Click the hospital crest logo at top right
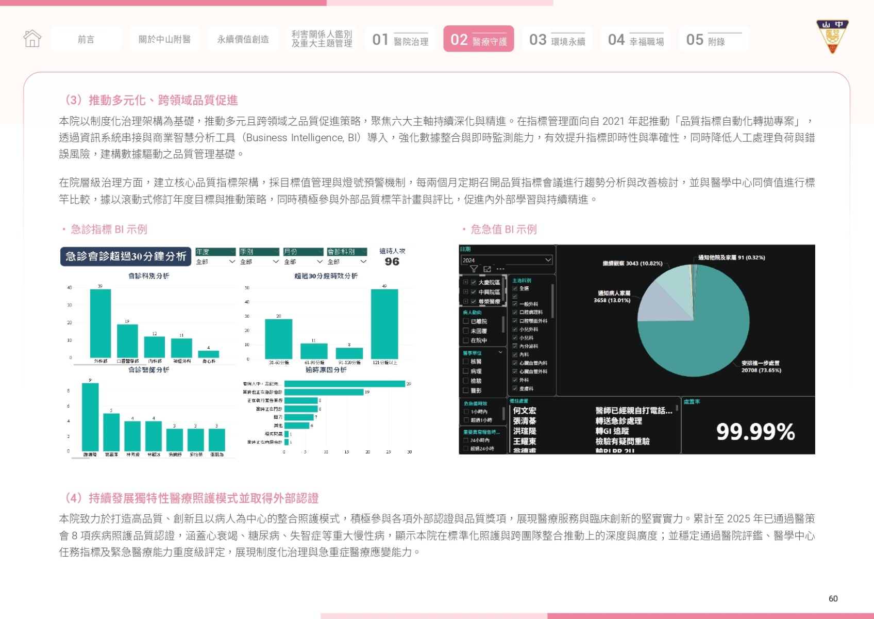 tap(832, 36)
